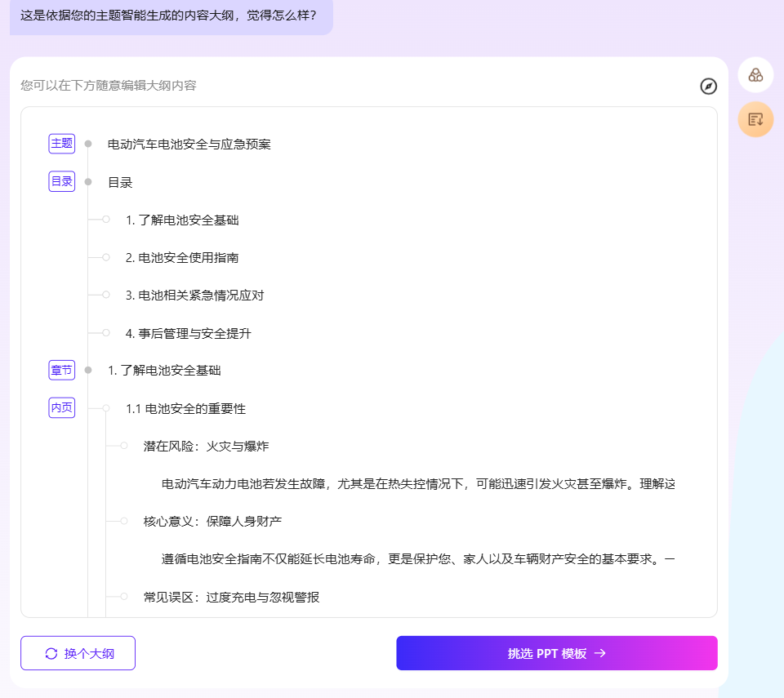Click the arrow icon in 挑选 PPT 模板 button
784x698 pixels.
[600, 653]
